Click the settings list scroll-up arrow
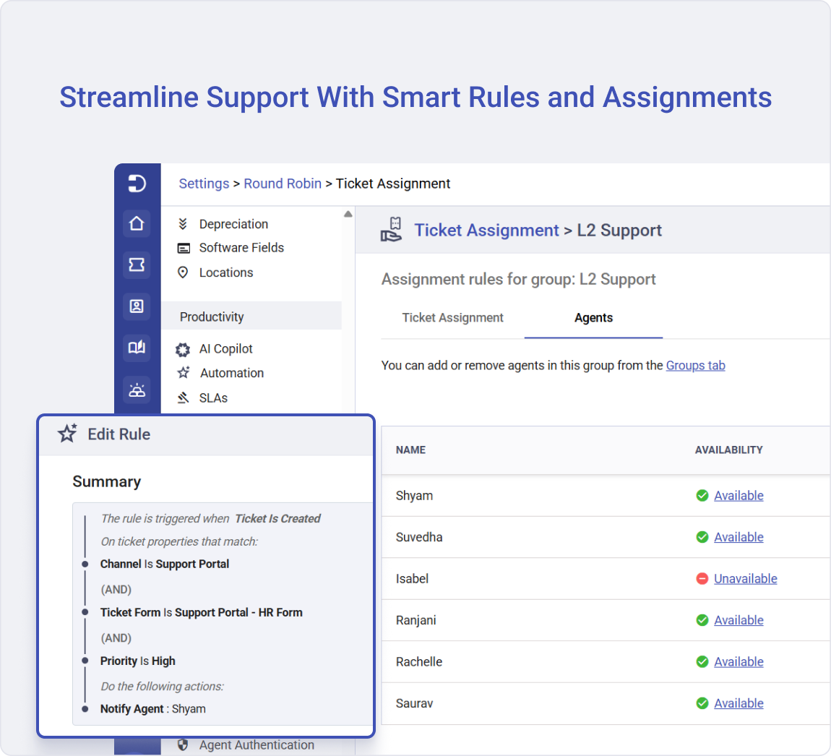This screenshot has height=756, width=831. pyautogui.click(x=348, y=214)
